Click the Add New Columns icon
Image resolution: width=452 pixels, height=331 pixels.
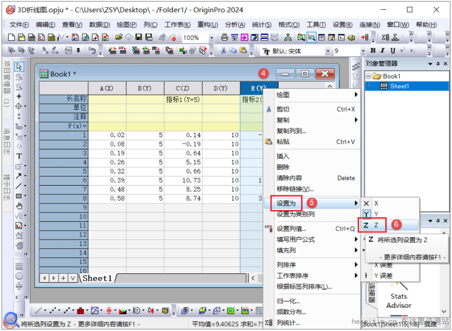[365, 37]
